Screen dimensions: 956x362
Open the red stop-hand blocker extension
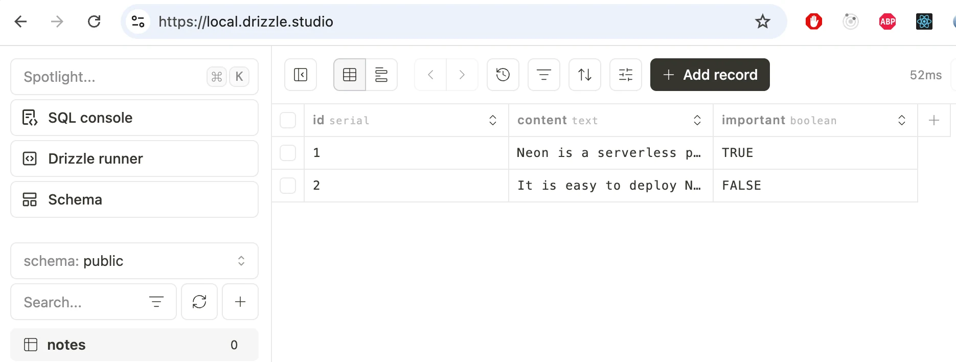click(814, 21)
